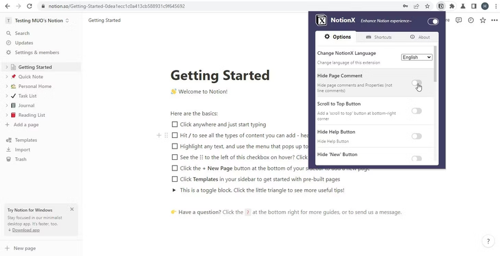The image size is (500, 256).
Task: Click the plus icon to add block
Action: point(159,135)
